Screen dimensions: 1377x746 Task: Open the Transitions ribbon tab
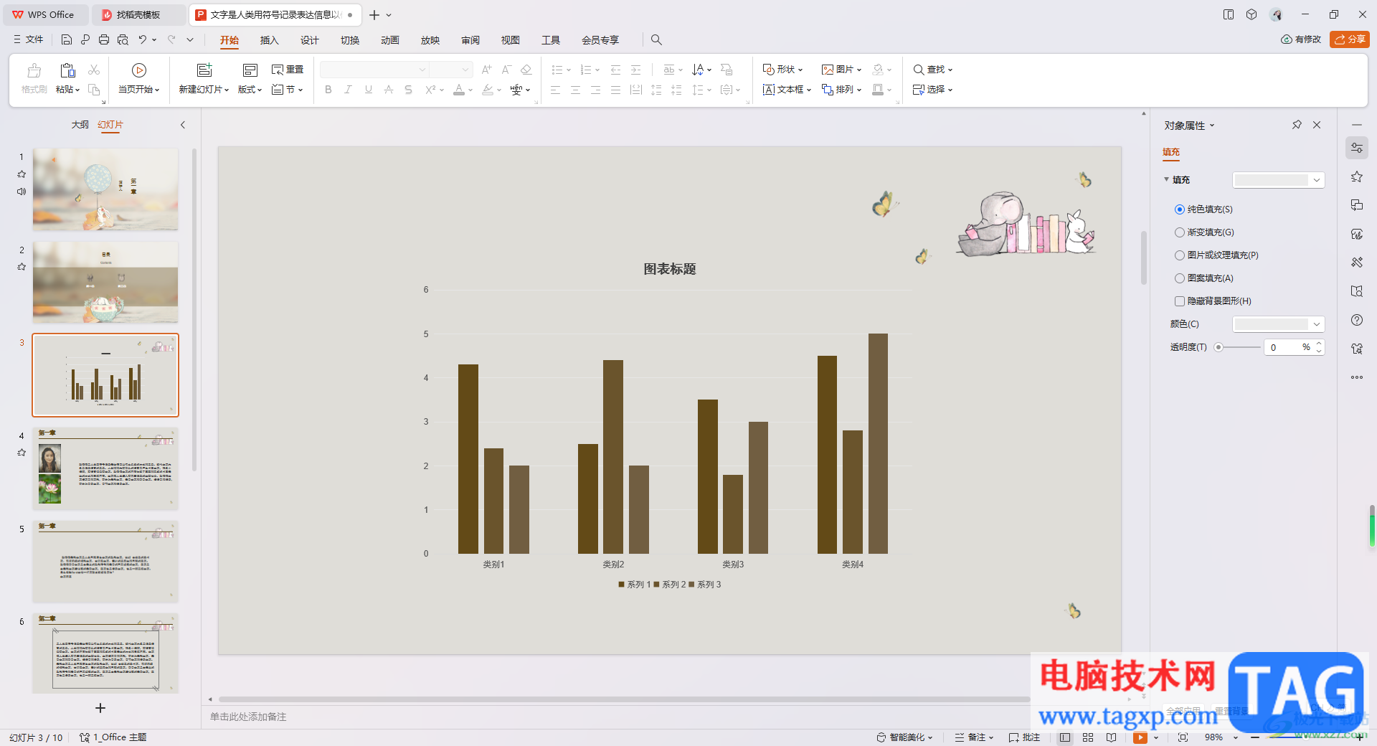click(350, 40)
